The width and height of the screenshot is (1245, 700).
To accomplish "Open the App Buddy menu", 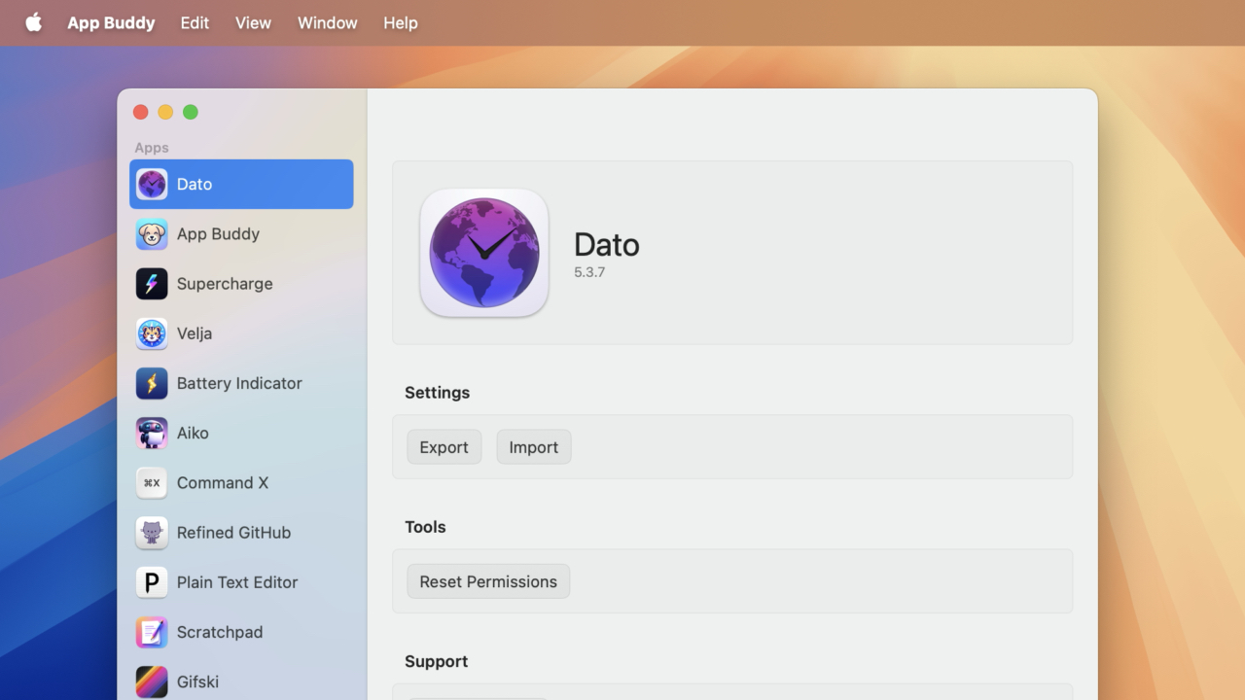I will click(111, 22).
